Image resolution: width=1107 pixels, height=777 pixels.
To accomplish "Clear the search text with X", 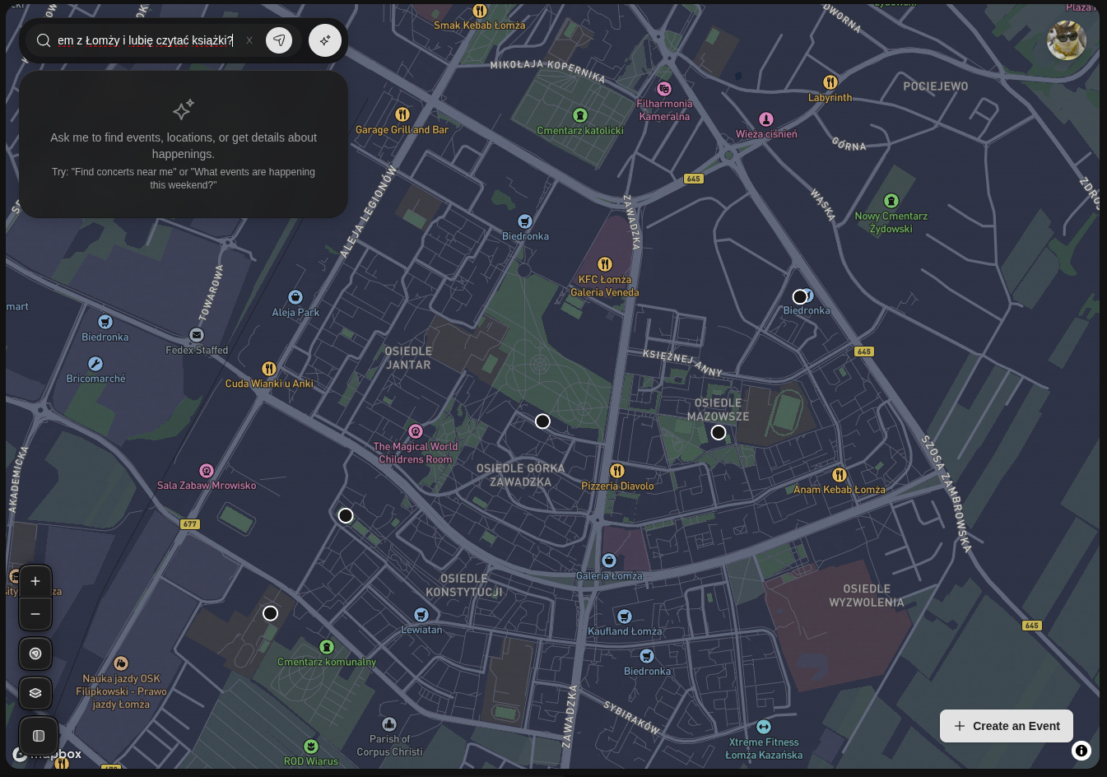I will point(249,40).
